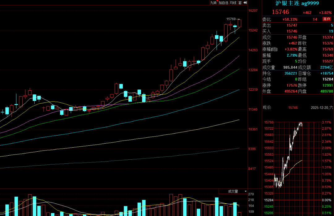Click the 15769 high price label
Image resolution: width=334 pixels, height=216 pixels.
(231, 19)
